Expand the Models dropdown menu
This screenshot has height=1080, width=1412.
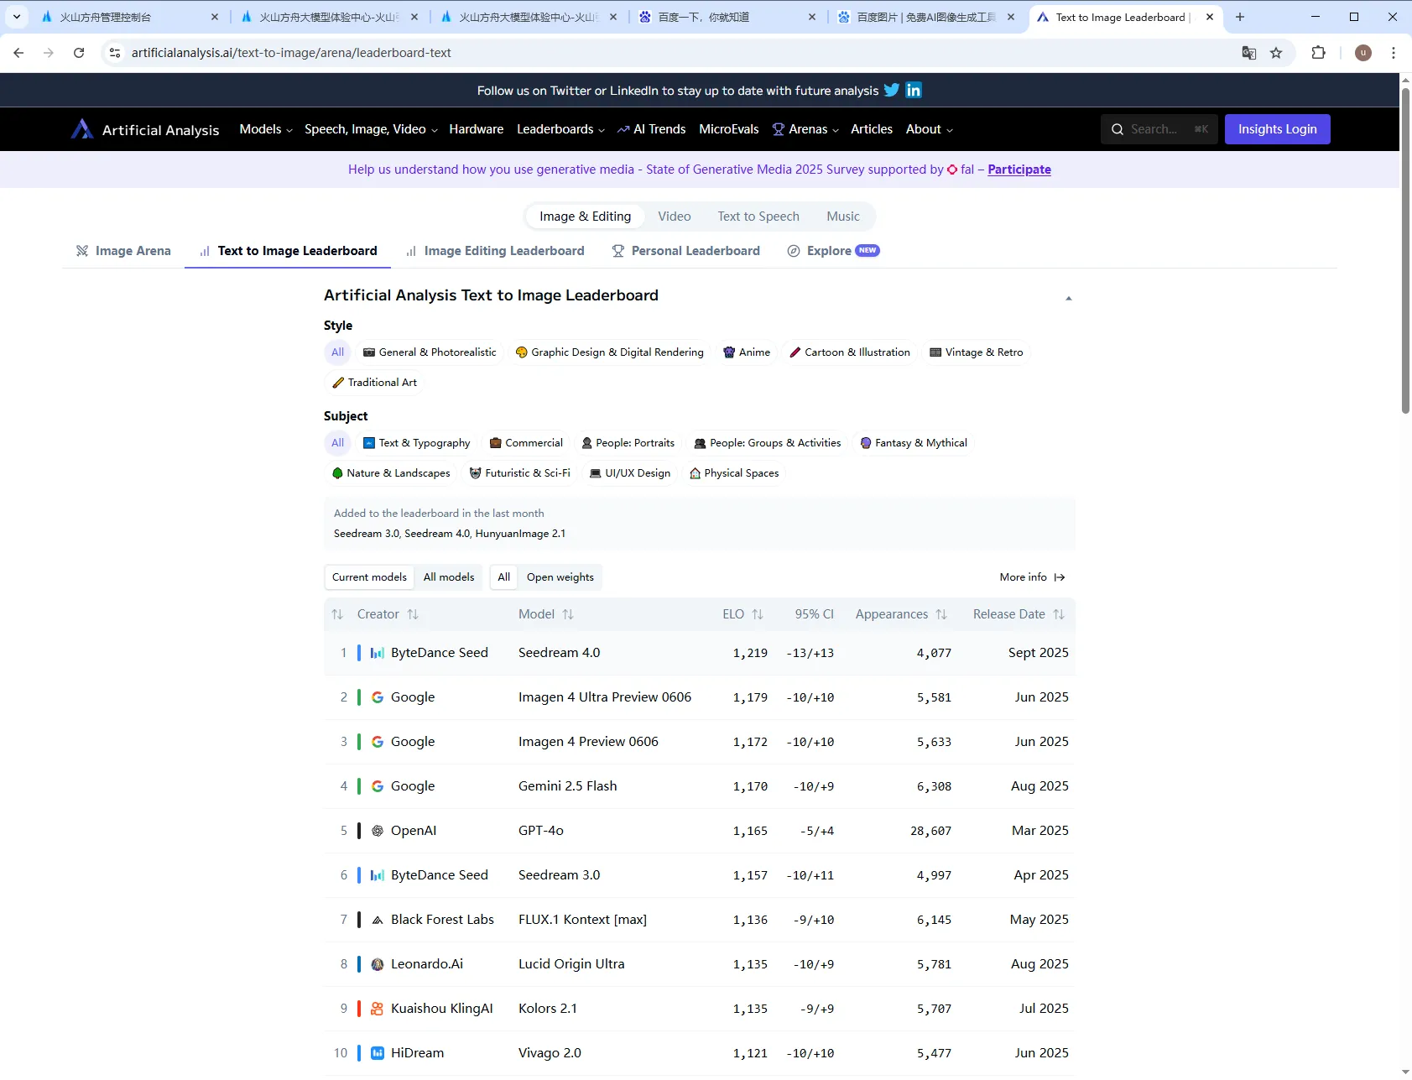(x=266, y=129)
